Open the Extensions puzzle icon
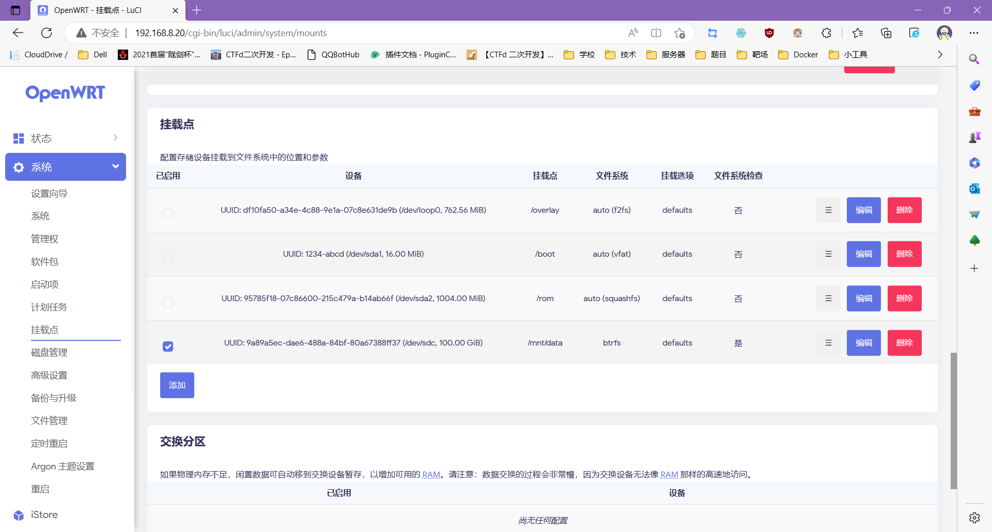 [x=826, y=33]
